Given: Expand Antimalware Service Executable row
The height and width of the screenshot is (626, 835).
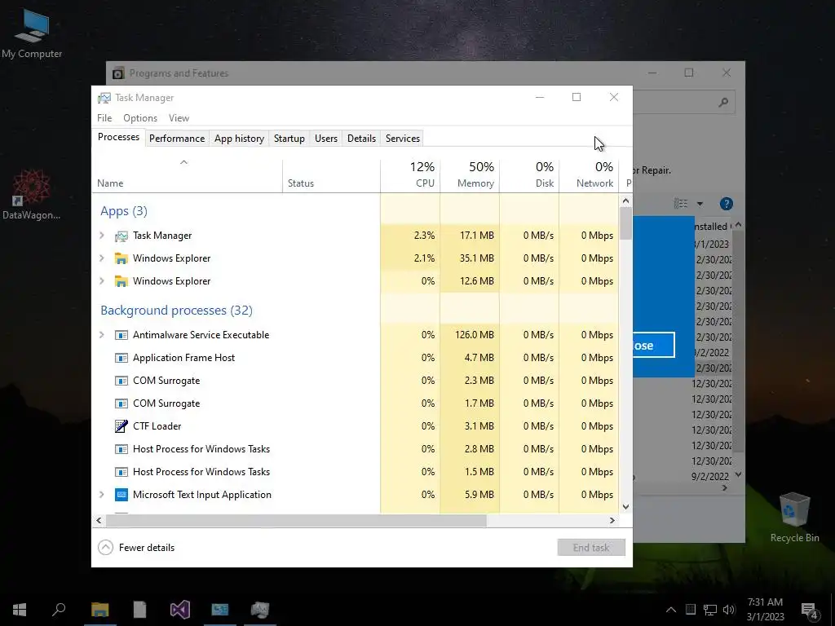Looking at the screenshot, I should [102, 335].
